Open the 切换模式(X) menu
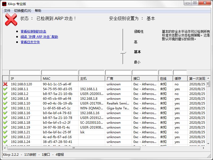The image size is (213, 160). [23, 10]
